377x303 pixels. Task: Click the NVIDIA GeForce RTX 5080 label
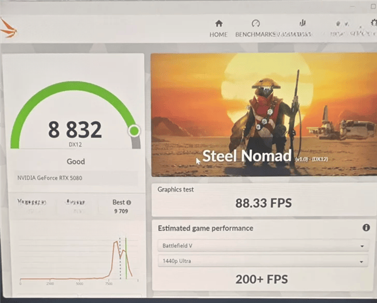[50, 178]
